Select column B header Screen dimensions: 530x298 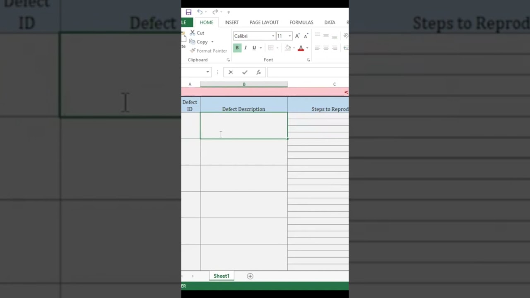(x=244, y=84)
